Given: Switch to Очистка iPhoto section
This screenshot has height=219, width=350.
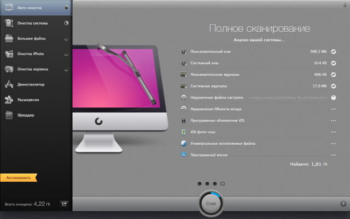Looking at the screenshot, I should pyautogui.click(x=36, y=54).
